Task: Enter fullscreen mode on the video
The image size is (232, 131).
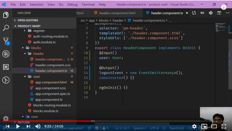Action: coord(224,126)
